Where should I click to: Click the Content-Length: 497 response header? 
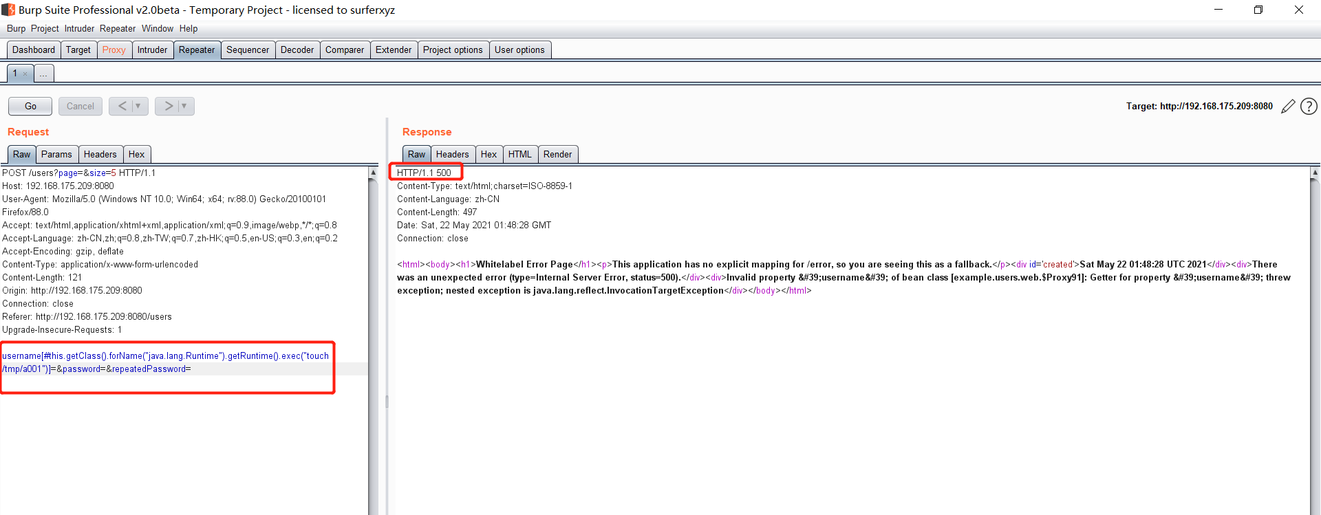tap(437, 212)
